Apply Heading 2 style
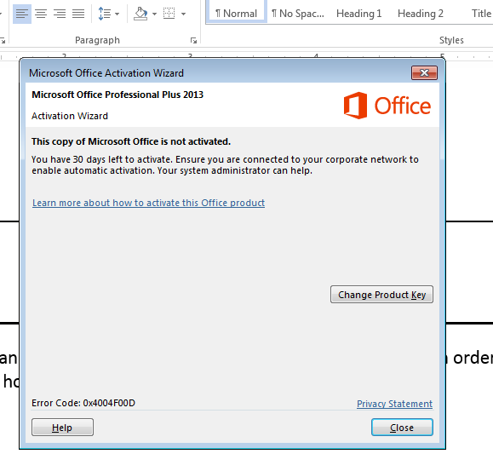493x471 pixels. point(421,14)
